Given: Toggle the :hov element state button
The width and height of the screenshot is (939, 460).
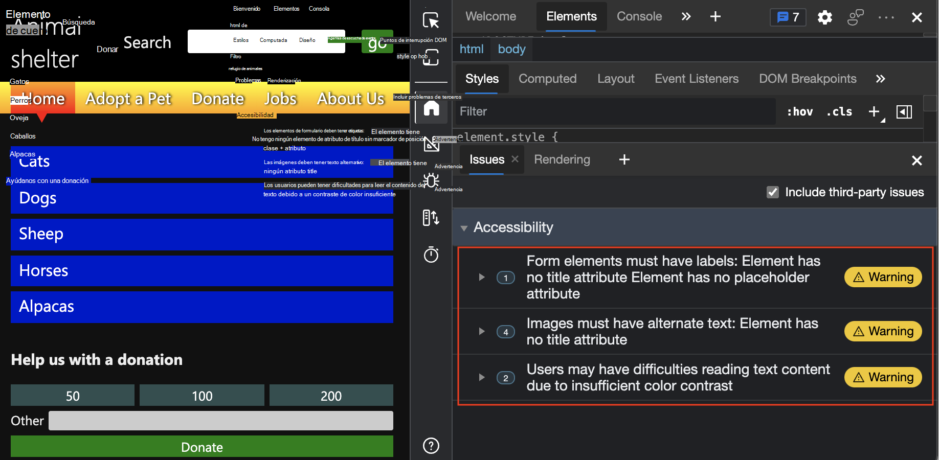Looking at the screenshot, I should [x=799, y=111].
